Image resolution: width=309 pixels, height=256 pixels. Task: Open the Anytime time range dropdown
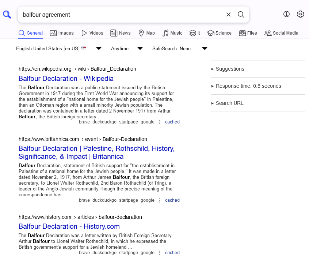click(126, 48)
